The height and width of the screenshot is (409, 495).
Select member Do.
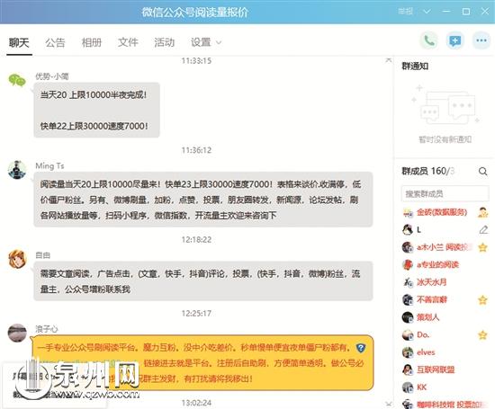click(445, 334)
